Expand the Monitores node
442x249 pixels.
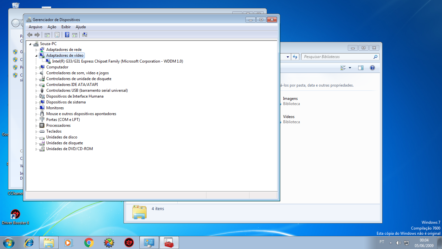click(x=36, y=108)
